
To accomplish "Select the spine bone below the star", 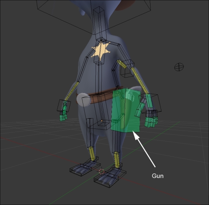I will 99,79.
